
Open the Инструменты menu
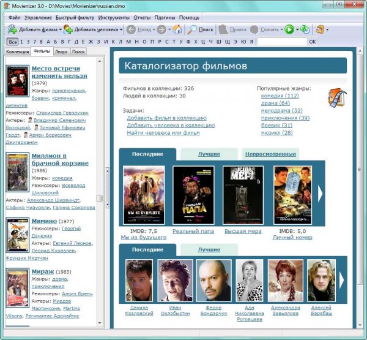click(x=114, y=18)
